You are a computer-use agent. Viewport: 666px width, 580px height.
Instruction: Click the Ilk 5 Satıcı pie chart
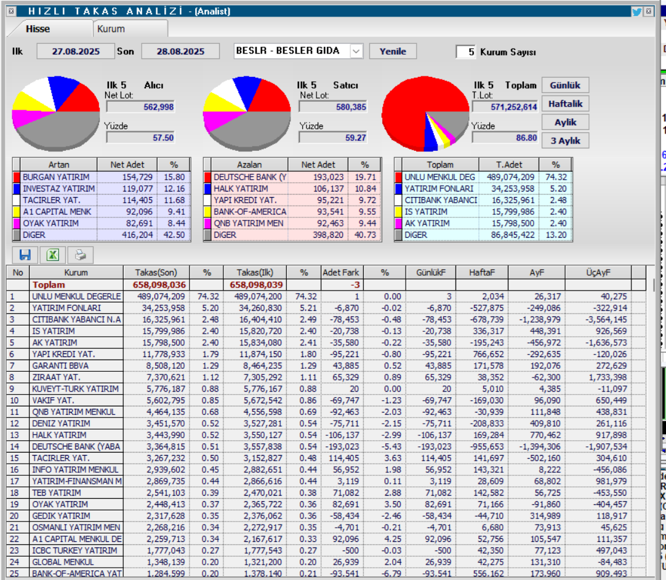coord(247,113)
